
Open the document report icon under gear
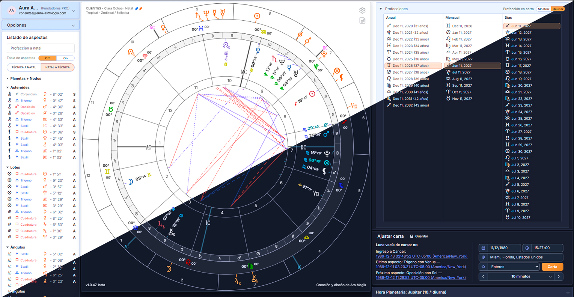point(362,20)
